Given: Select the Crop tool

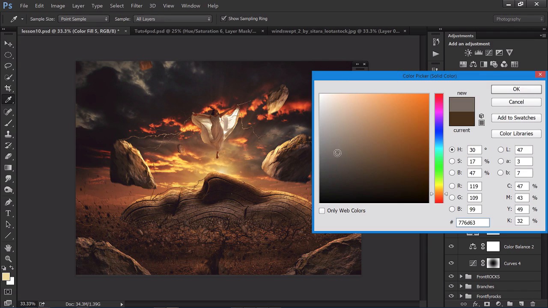Looking at the screenshot, I should tap(8, 88).
